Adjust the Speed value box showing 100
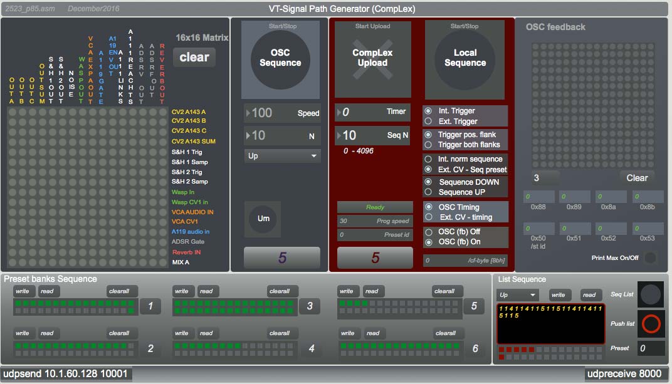 [270, 113]
